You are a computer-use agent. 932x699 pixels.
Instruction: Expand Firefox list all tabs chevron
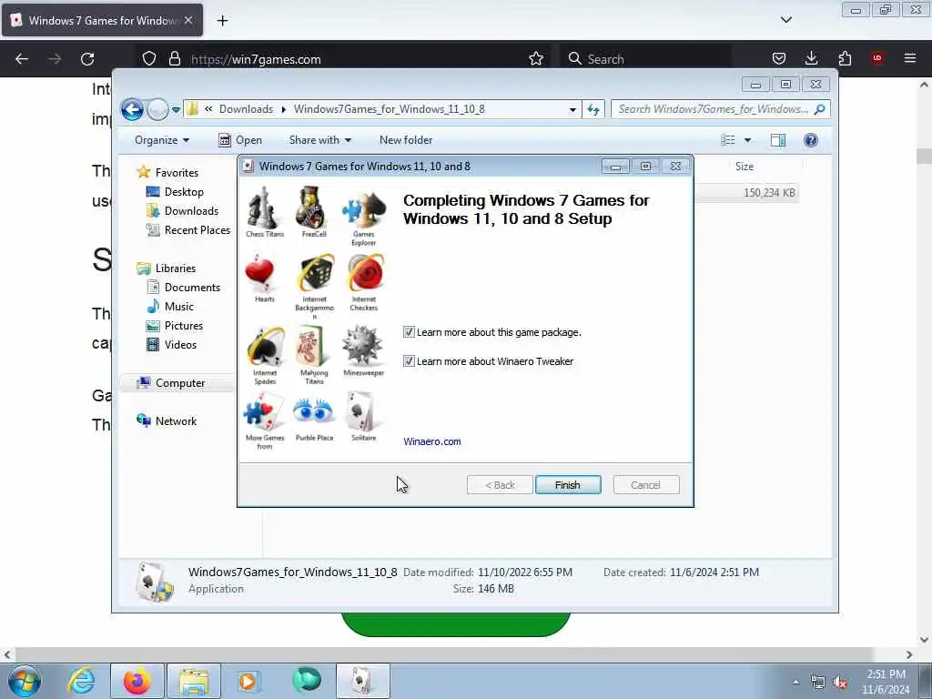pyautogui.click(x=786, y=20)
